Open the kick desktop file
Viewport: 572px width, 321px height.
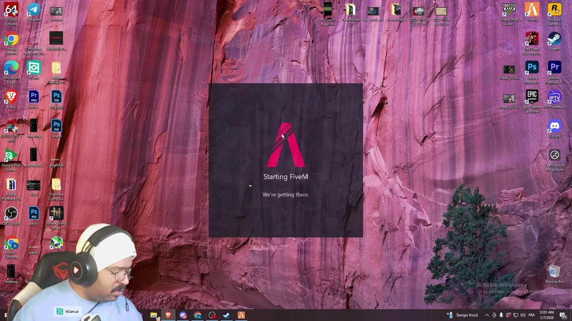pos(34,187)
